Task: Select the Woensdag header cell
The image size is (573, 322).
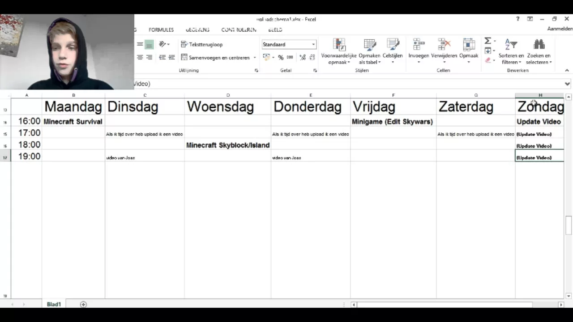Action: pos(228,106)
